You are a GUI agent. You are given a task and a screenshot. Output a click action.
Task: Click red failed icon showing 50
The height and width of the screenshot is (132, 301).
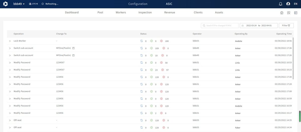[161, 63]
